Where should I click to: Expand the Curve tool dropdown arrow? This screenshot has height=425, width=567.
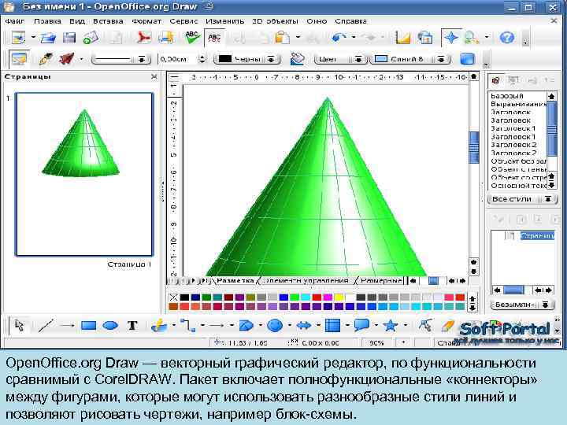coord(173,326)
